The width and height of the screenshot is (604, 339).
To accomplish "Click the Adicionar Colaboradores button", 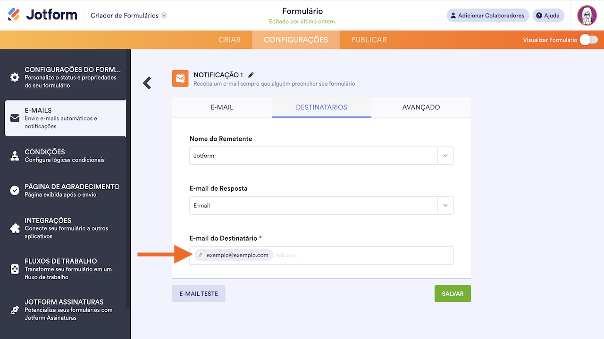I will [487, 16].
